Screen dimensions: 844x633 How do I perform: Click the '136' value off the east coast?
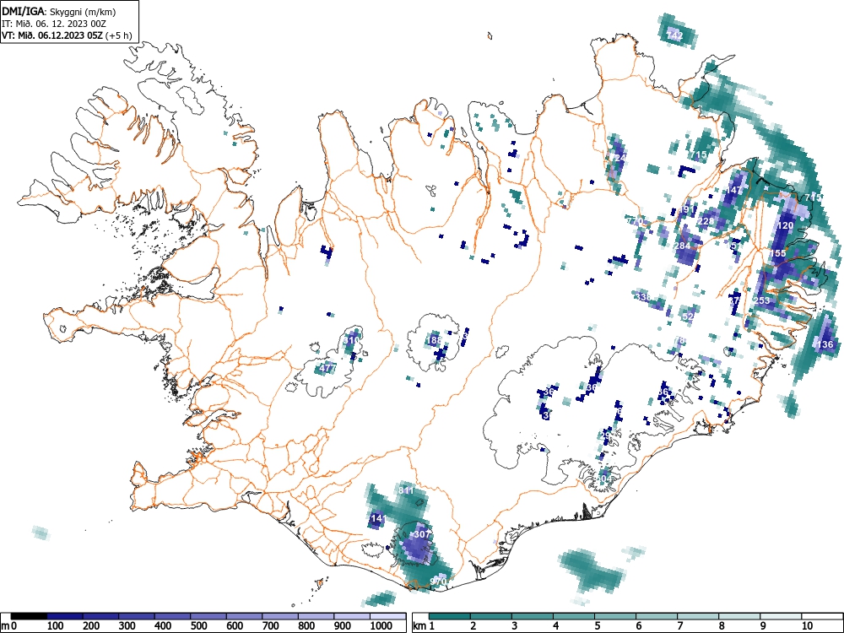(825, 344)
